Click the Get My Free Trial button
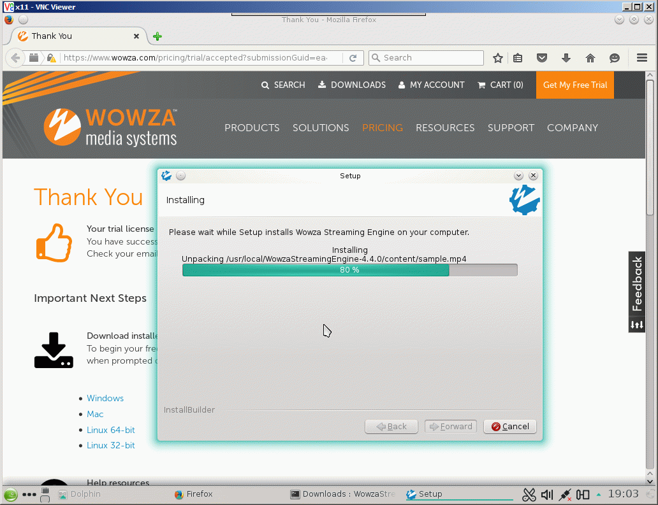The height and width of the screenshot is (505, 658). [575, 85]
